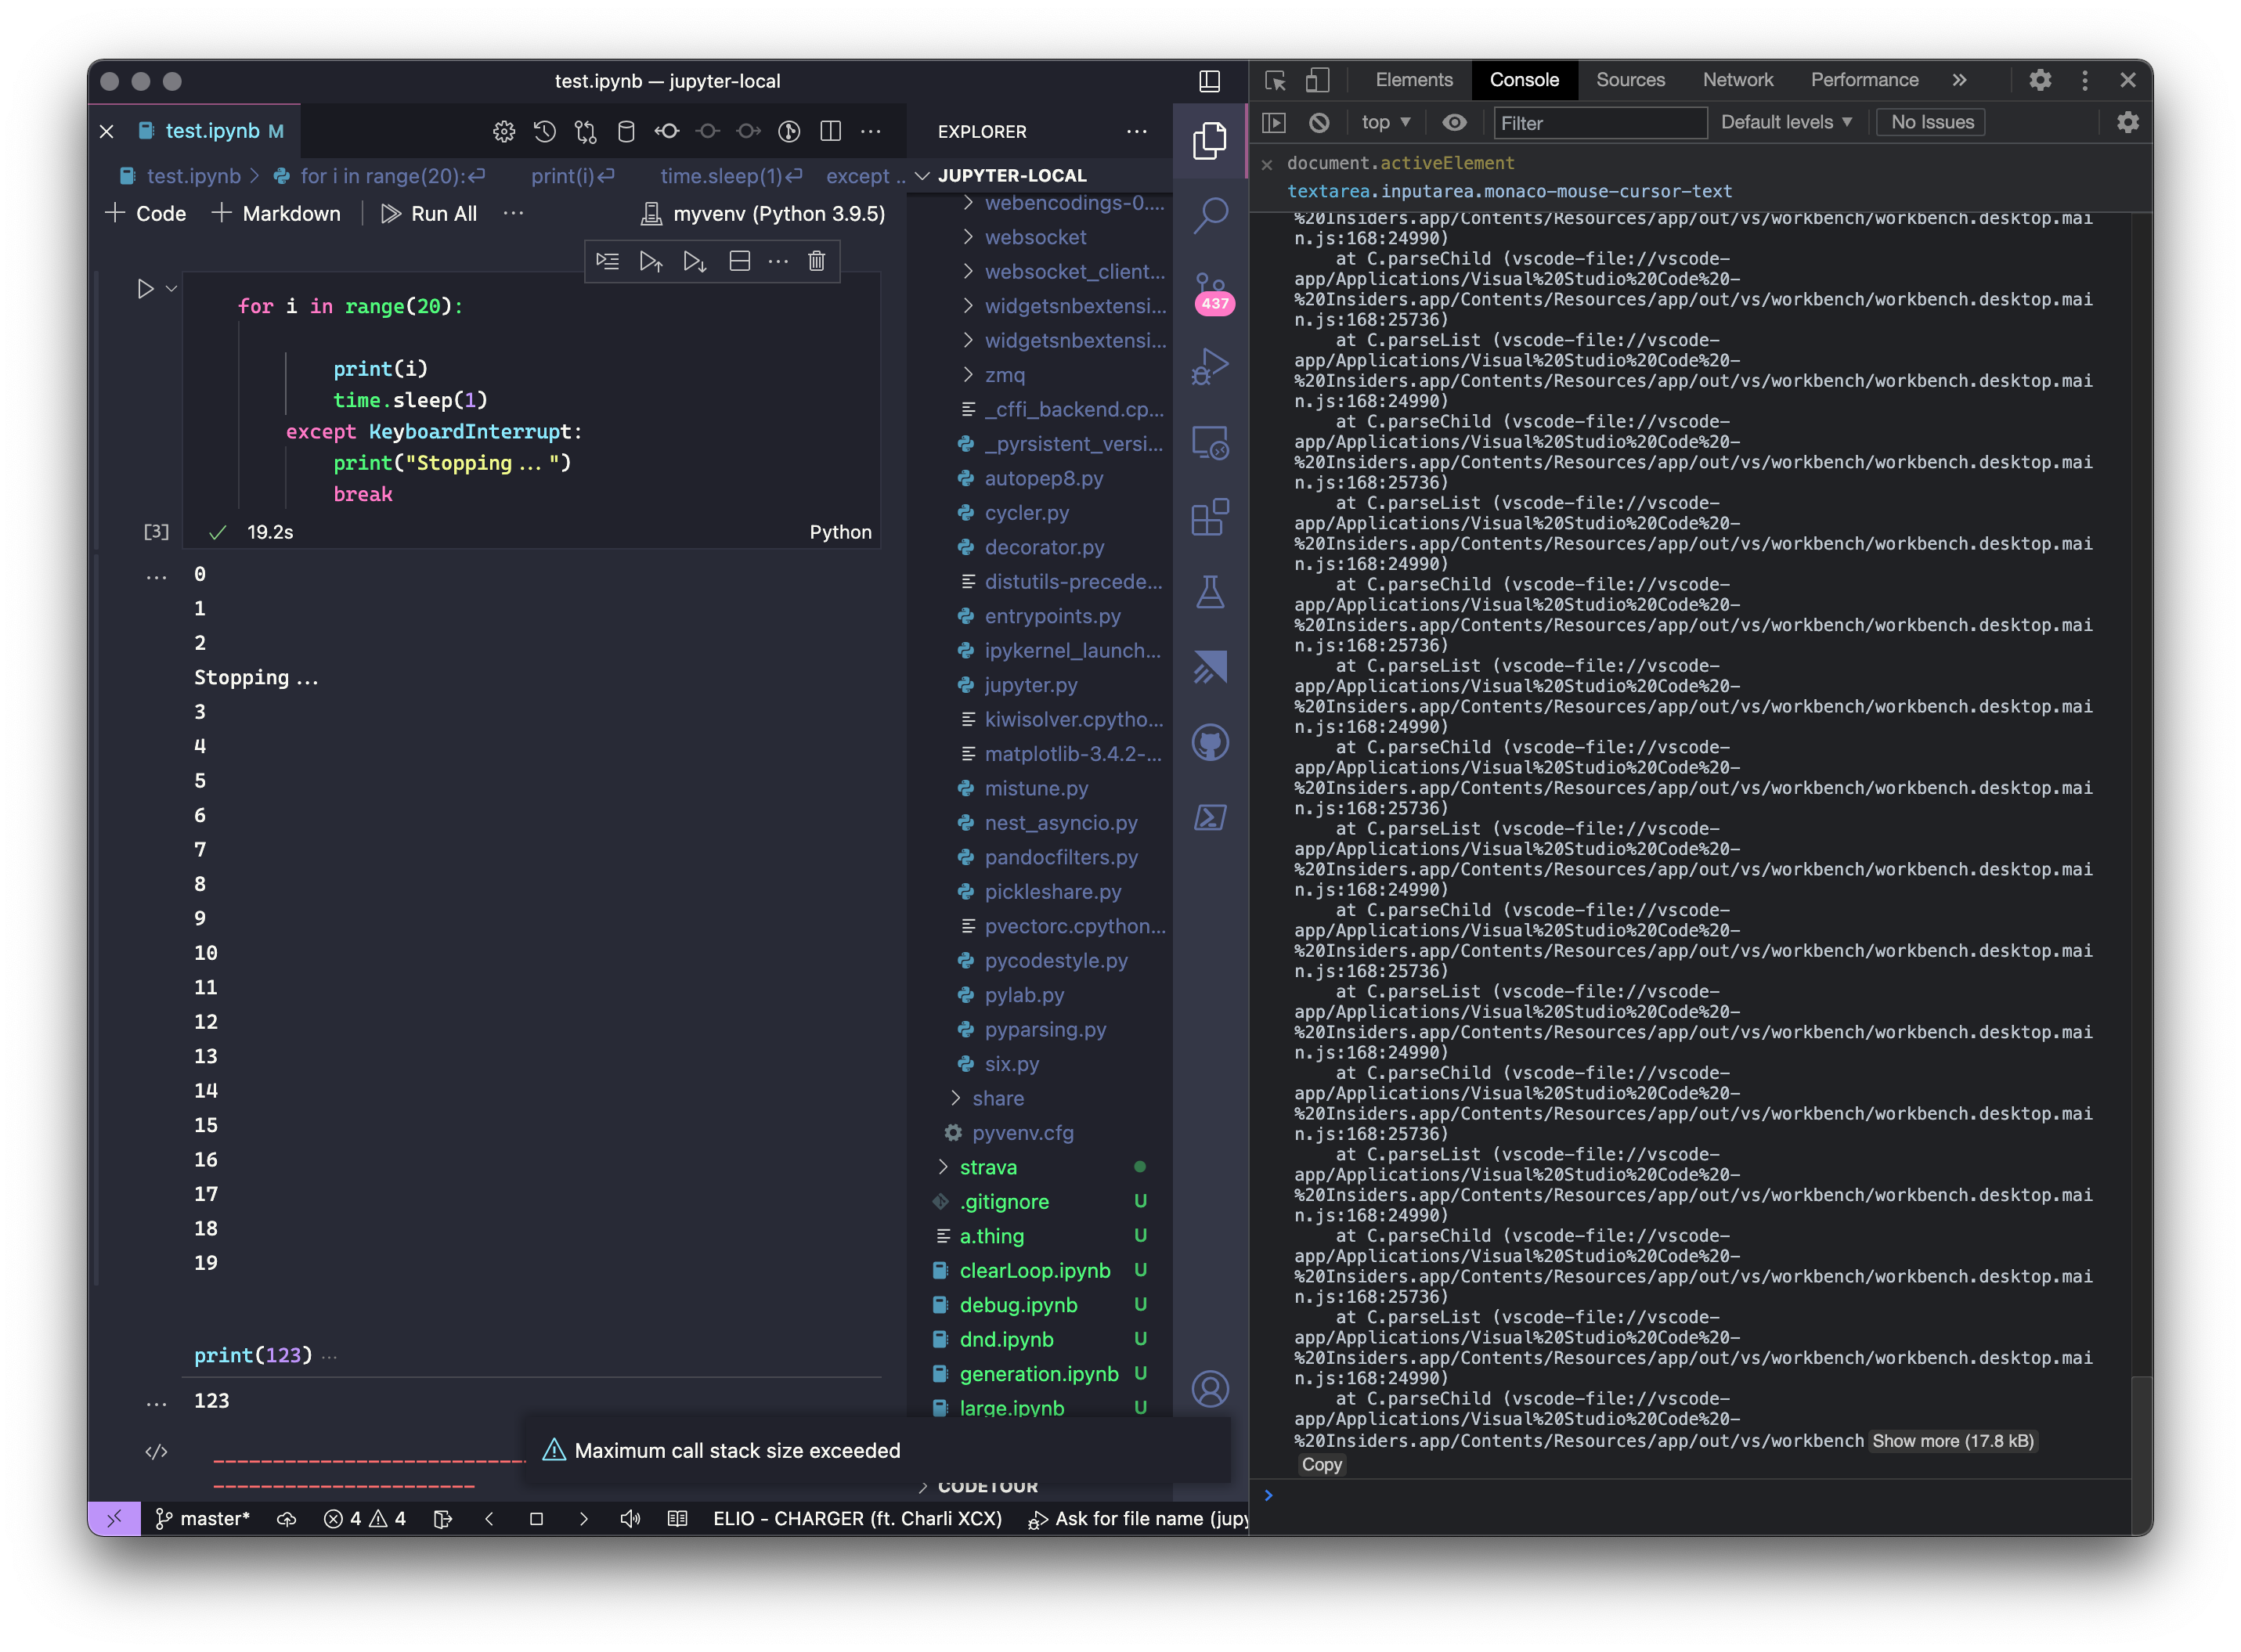The image size is (2241, 1652).
Task: Open the Testing beaker panel
Action: 1211,590
